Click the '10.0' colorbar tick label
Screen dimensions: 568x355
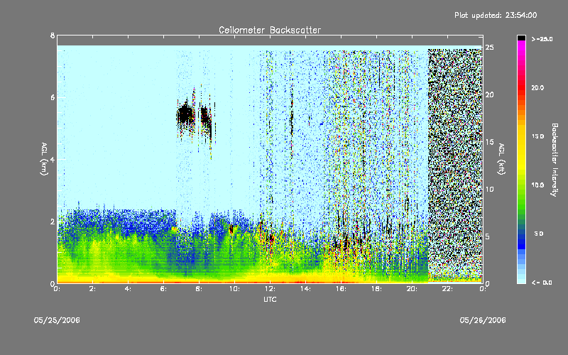click(x=537, y=185)
